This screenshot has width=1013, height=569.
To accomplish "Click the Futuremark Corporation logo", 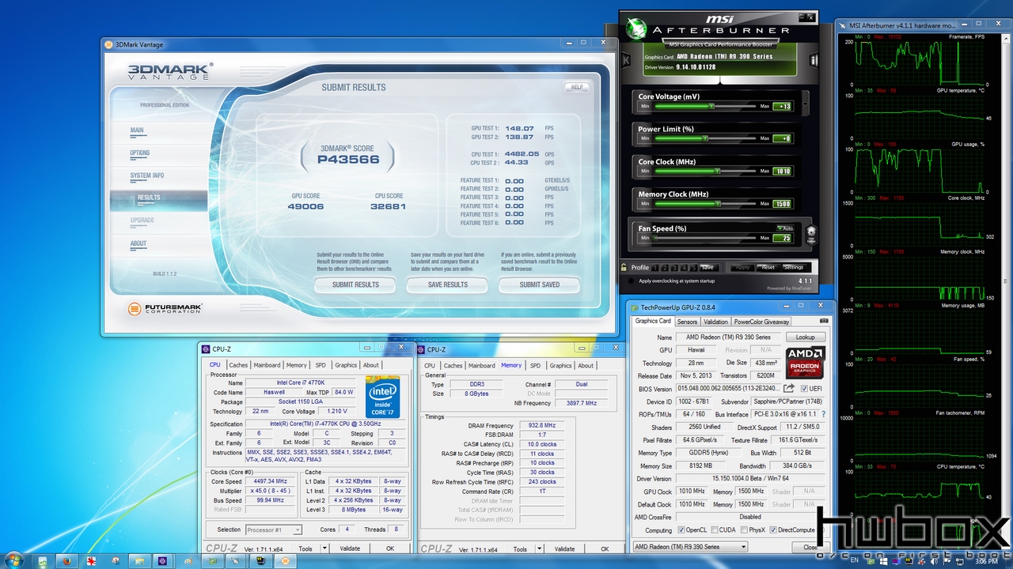I will (x=166, y=308).
